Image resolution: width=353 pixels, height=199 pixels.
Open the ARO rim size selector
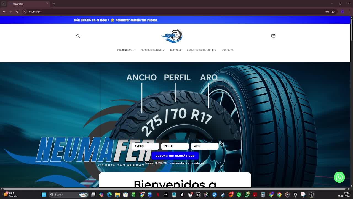click(x=205, y=146)
